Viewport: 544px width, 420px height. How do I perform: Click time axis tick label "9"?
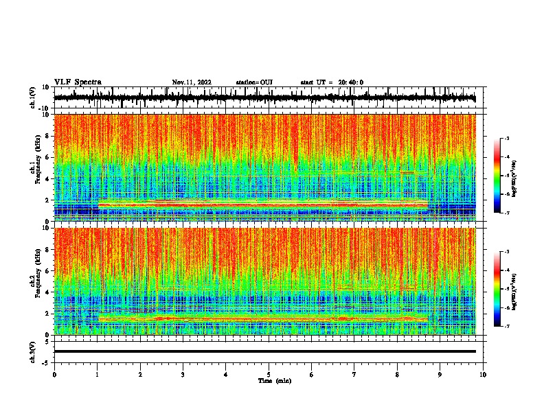440,375
